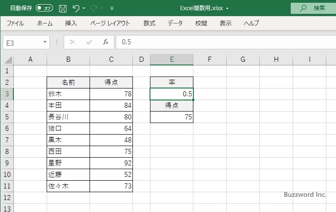This screenshot has height=212, width=336.
Task: Click the cell with name 西田
Action: coord(68,152)
